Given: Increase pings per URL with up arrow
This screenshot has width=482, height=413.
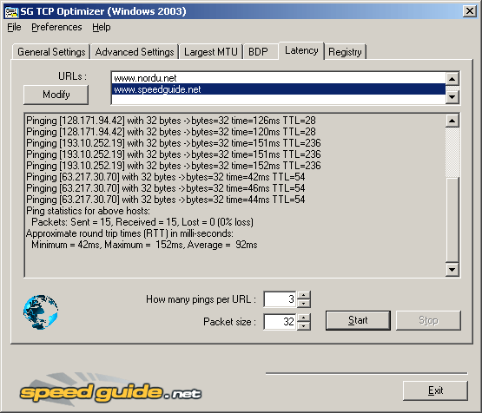Looking at the screenshot, I should click(x=304, y=295).
